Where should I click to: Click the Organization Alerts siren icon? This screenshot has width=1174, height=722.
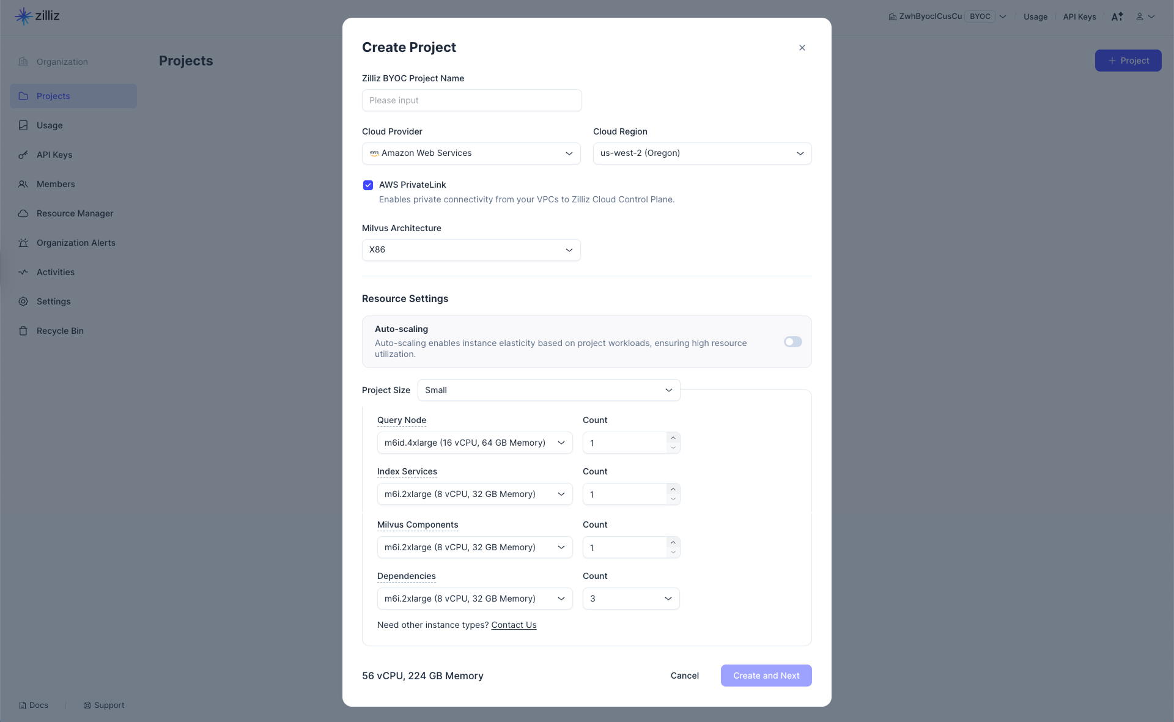[23, 243]
